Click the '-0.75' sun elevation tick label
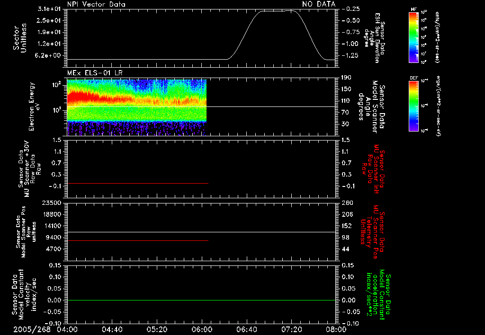The width and height of the screenshot is (485, 335). pos(351,32)
